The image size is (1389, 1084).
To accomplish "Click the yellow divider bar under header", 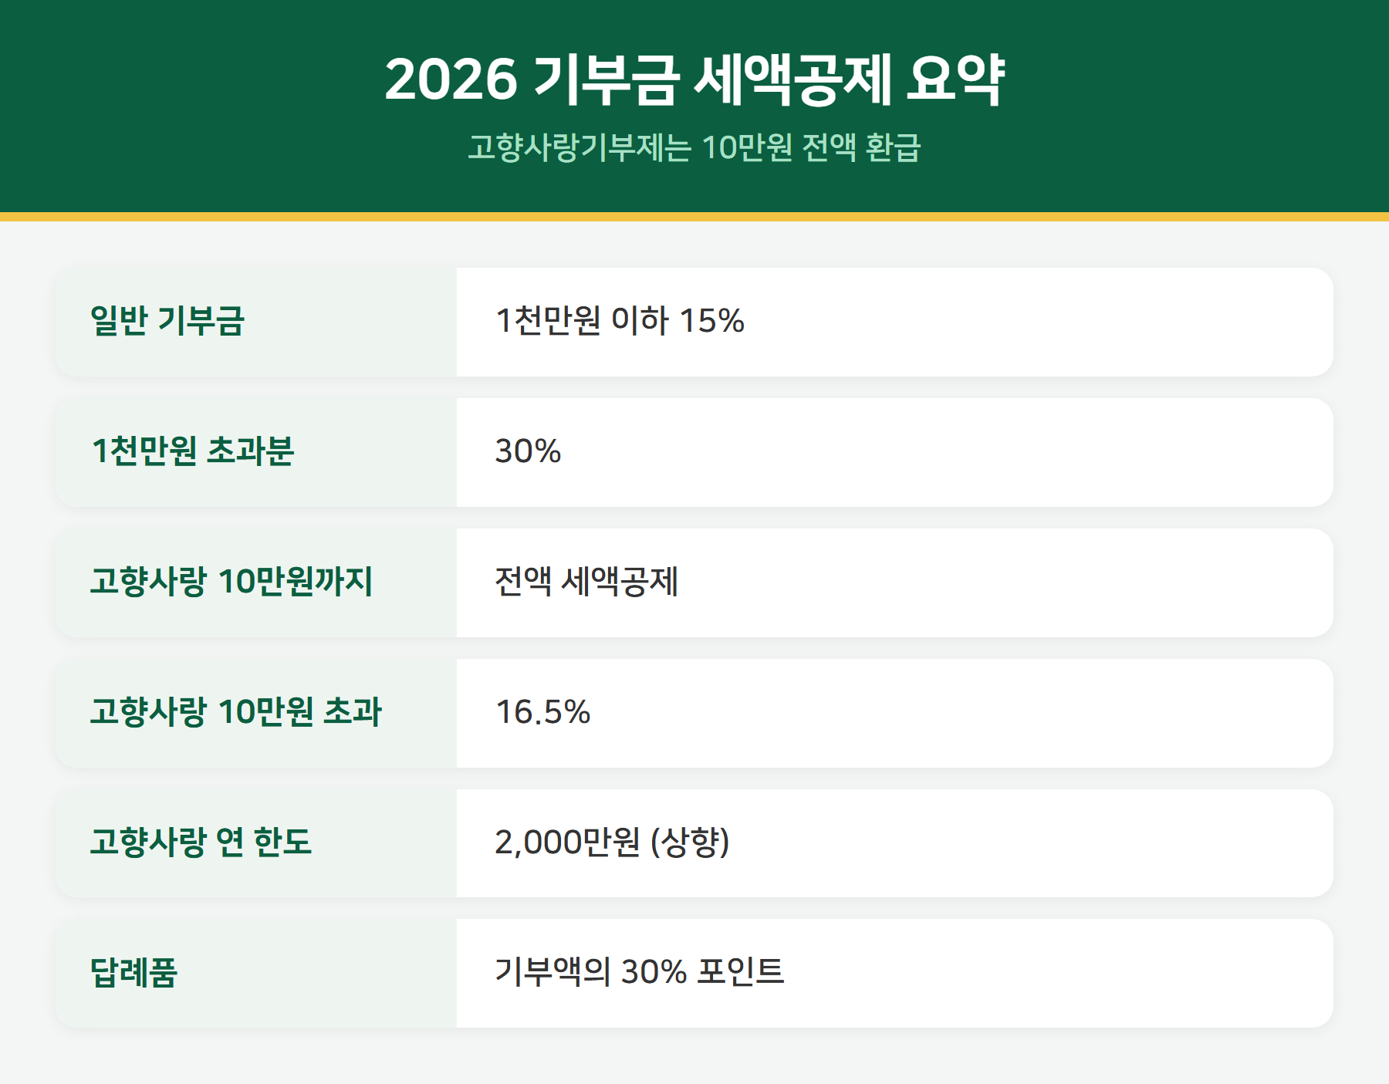I will (x=694, y=217).
